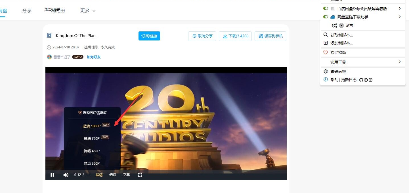Click the file name Kingdom.Of.The.Plan...
The height and width of the screenshot is (193, 409).
point(77,35)
